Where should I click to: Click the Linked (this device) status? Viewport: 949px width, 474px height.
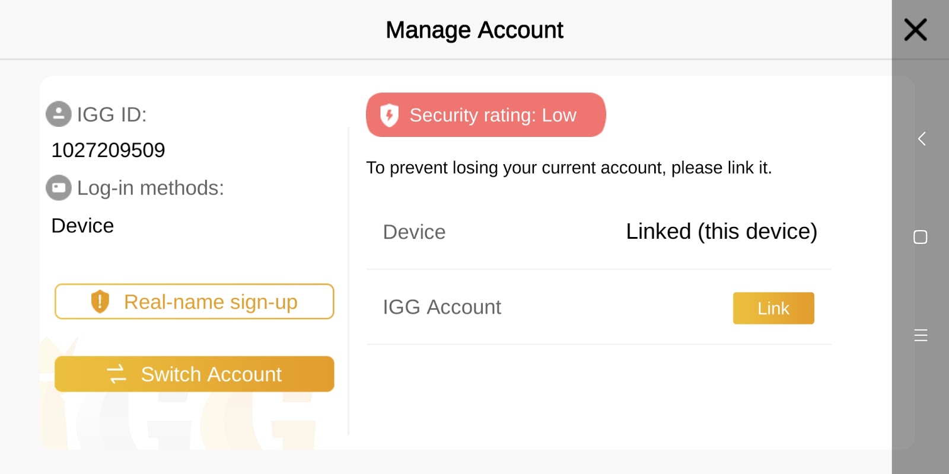[721, 232]
